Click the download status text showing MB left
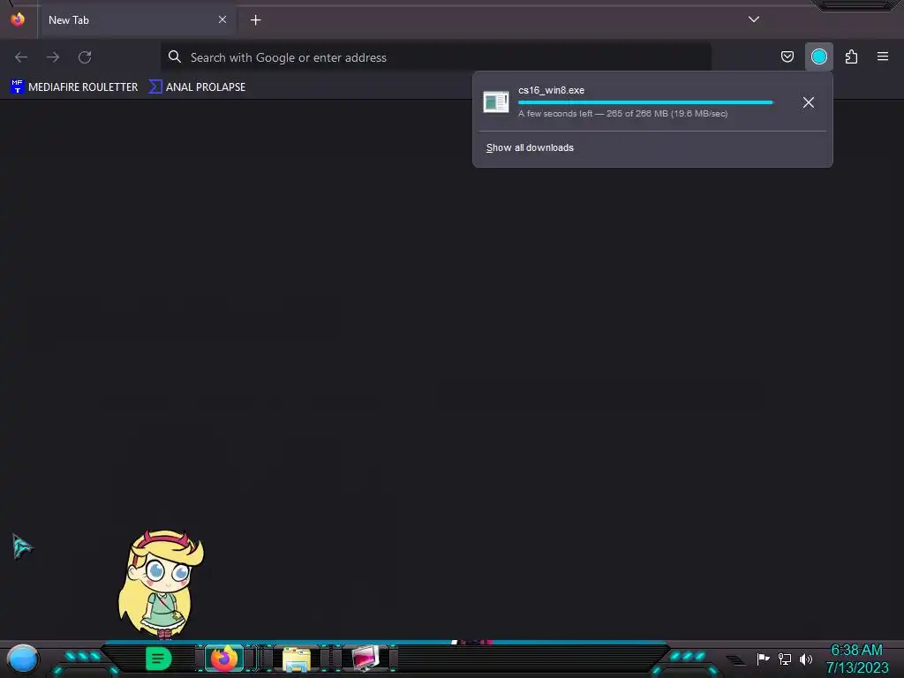The height and width of the screenshot is (678, 904). point(622,114)
